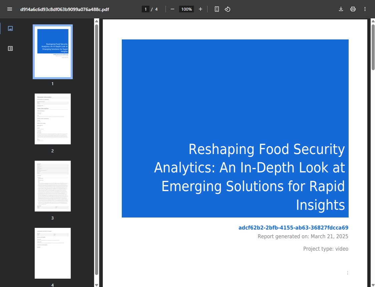Screen dimensions: 375x287
Task: Toggle the sidebar with the hamburger menu icon
Action: tap(9, 9)
